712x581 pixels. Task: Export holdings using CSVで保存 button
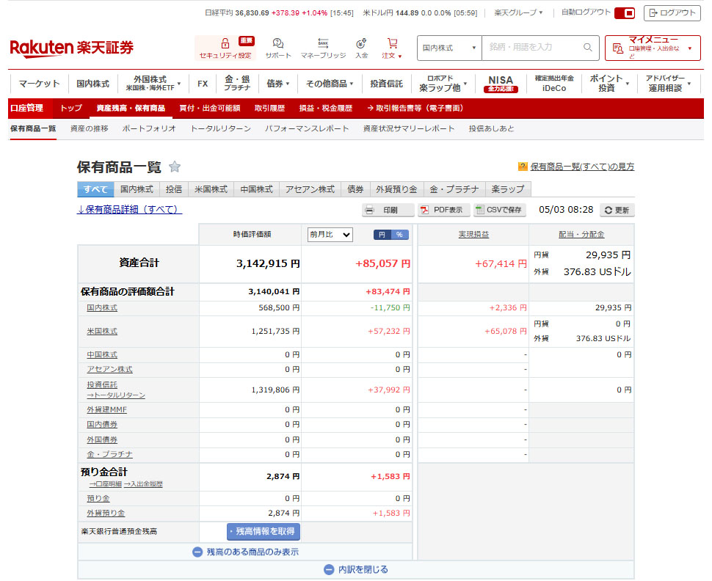click(x=499, y=210)
